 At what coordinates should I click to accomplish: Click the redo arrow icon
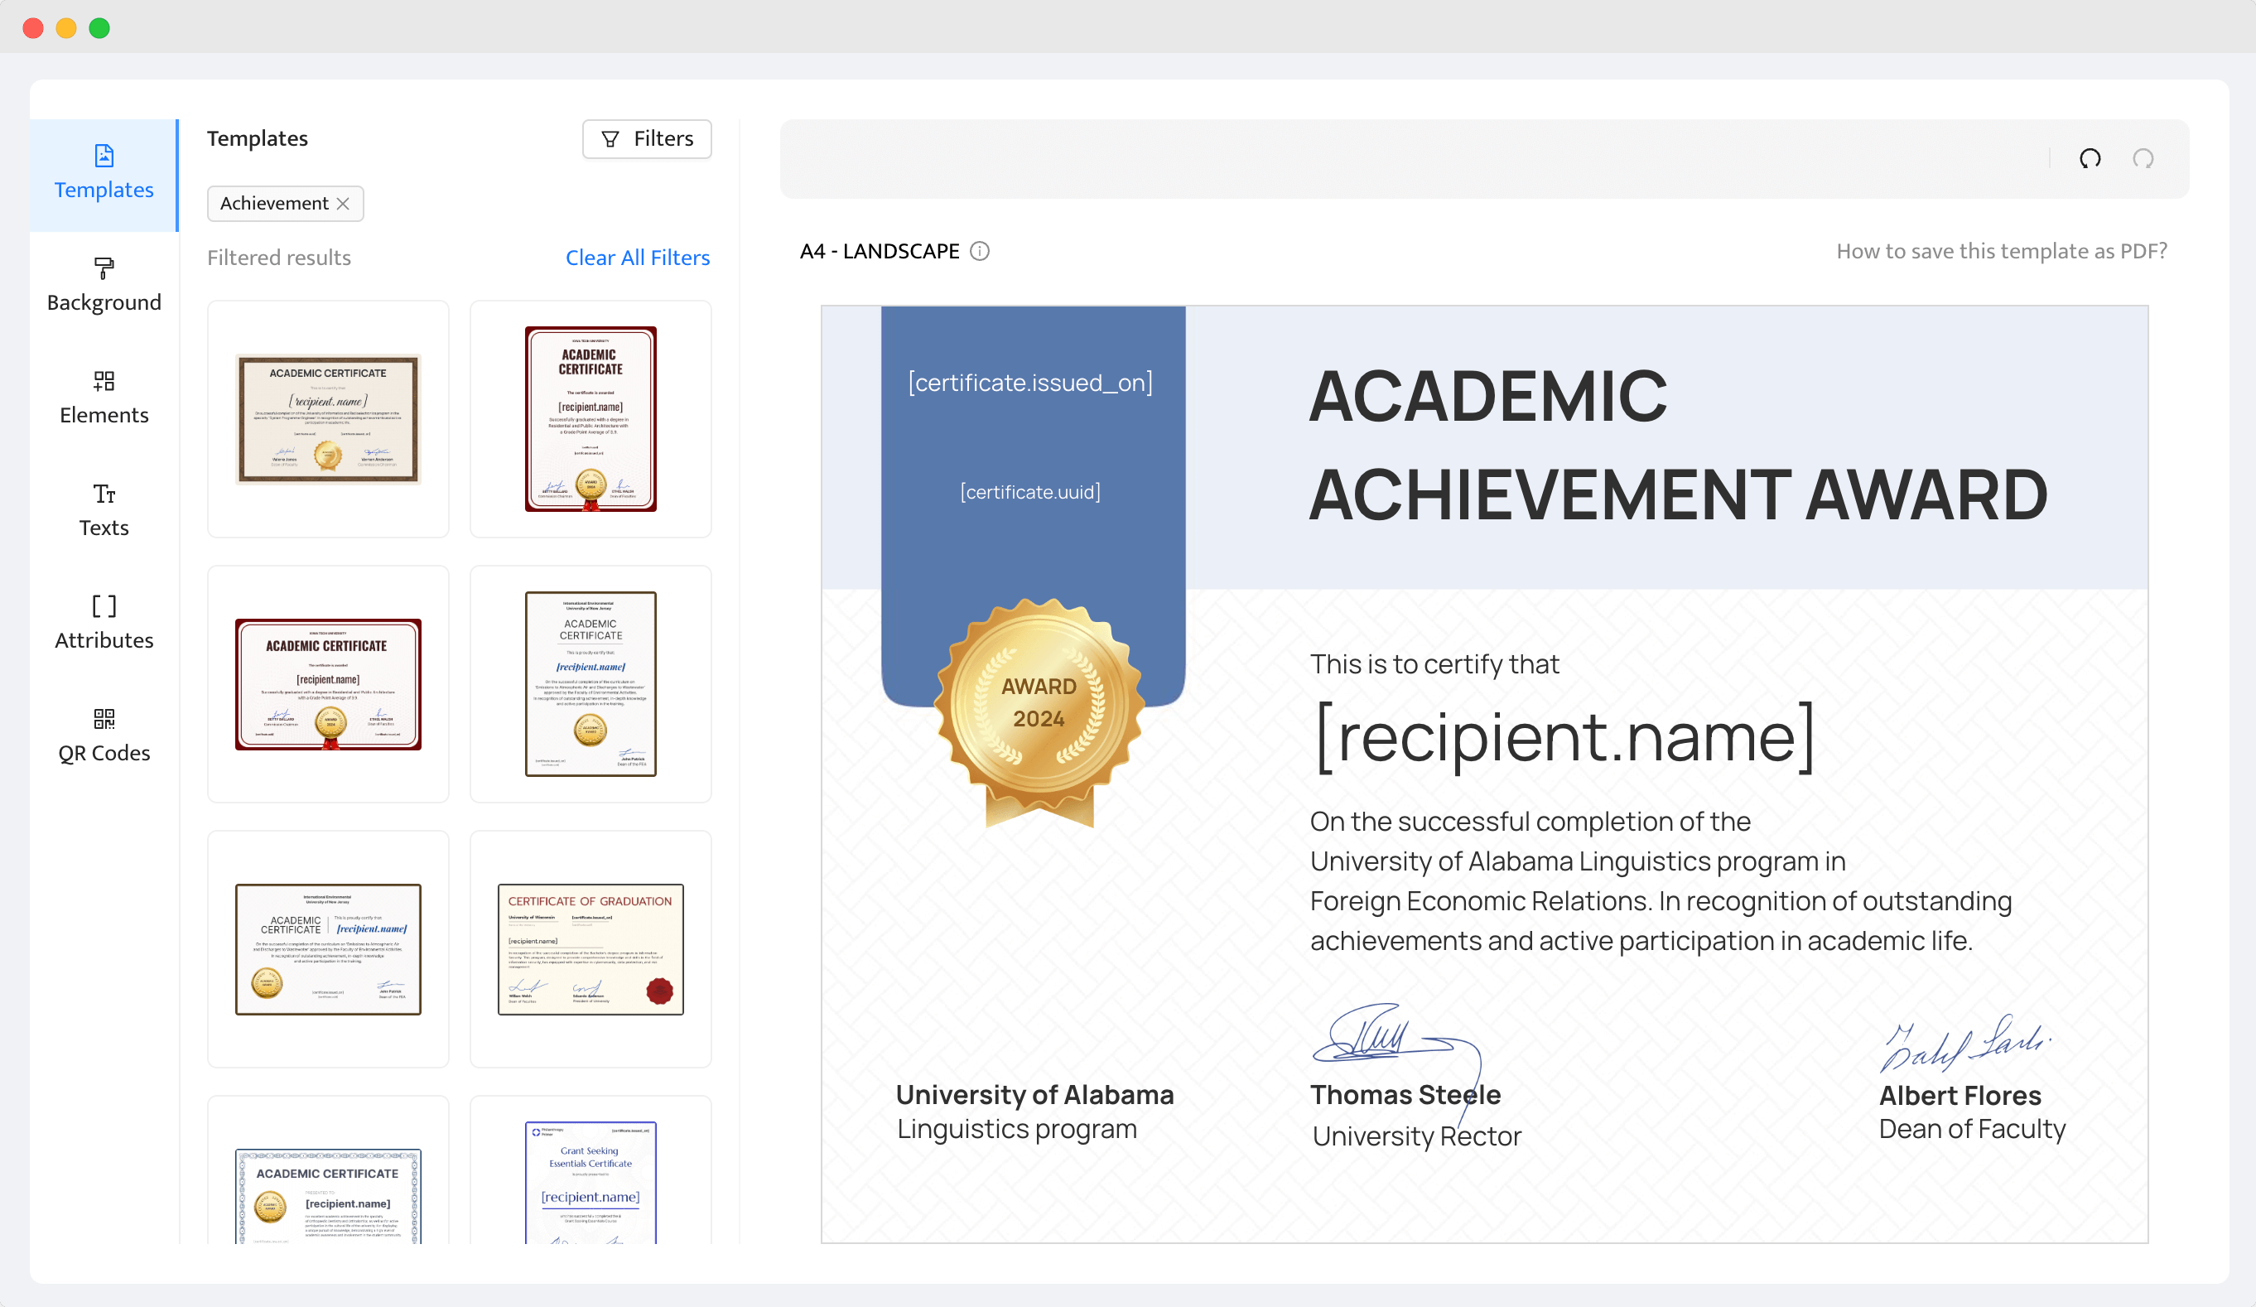coord(2143,158)
